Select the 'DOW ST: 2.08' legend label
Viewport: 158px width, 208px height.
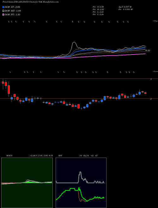coord(12,7)
